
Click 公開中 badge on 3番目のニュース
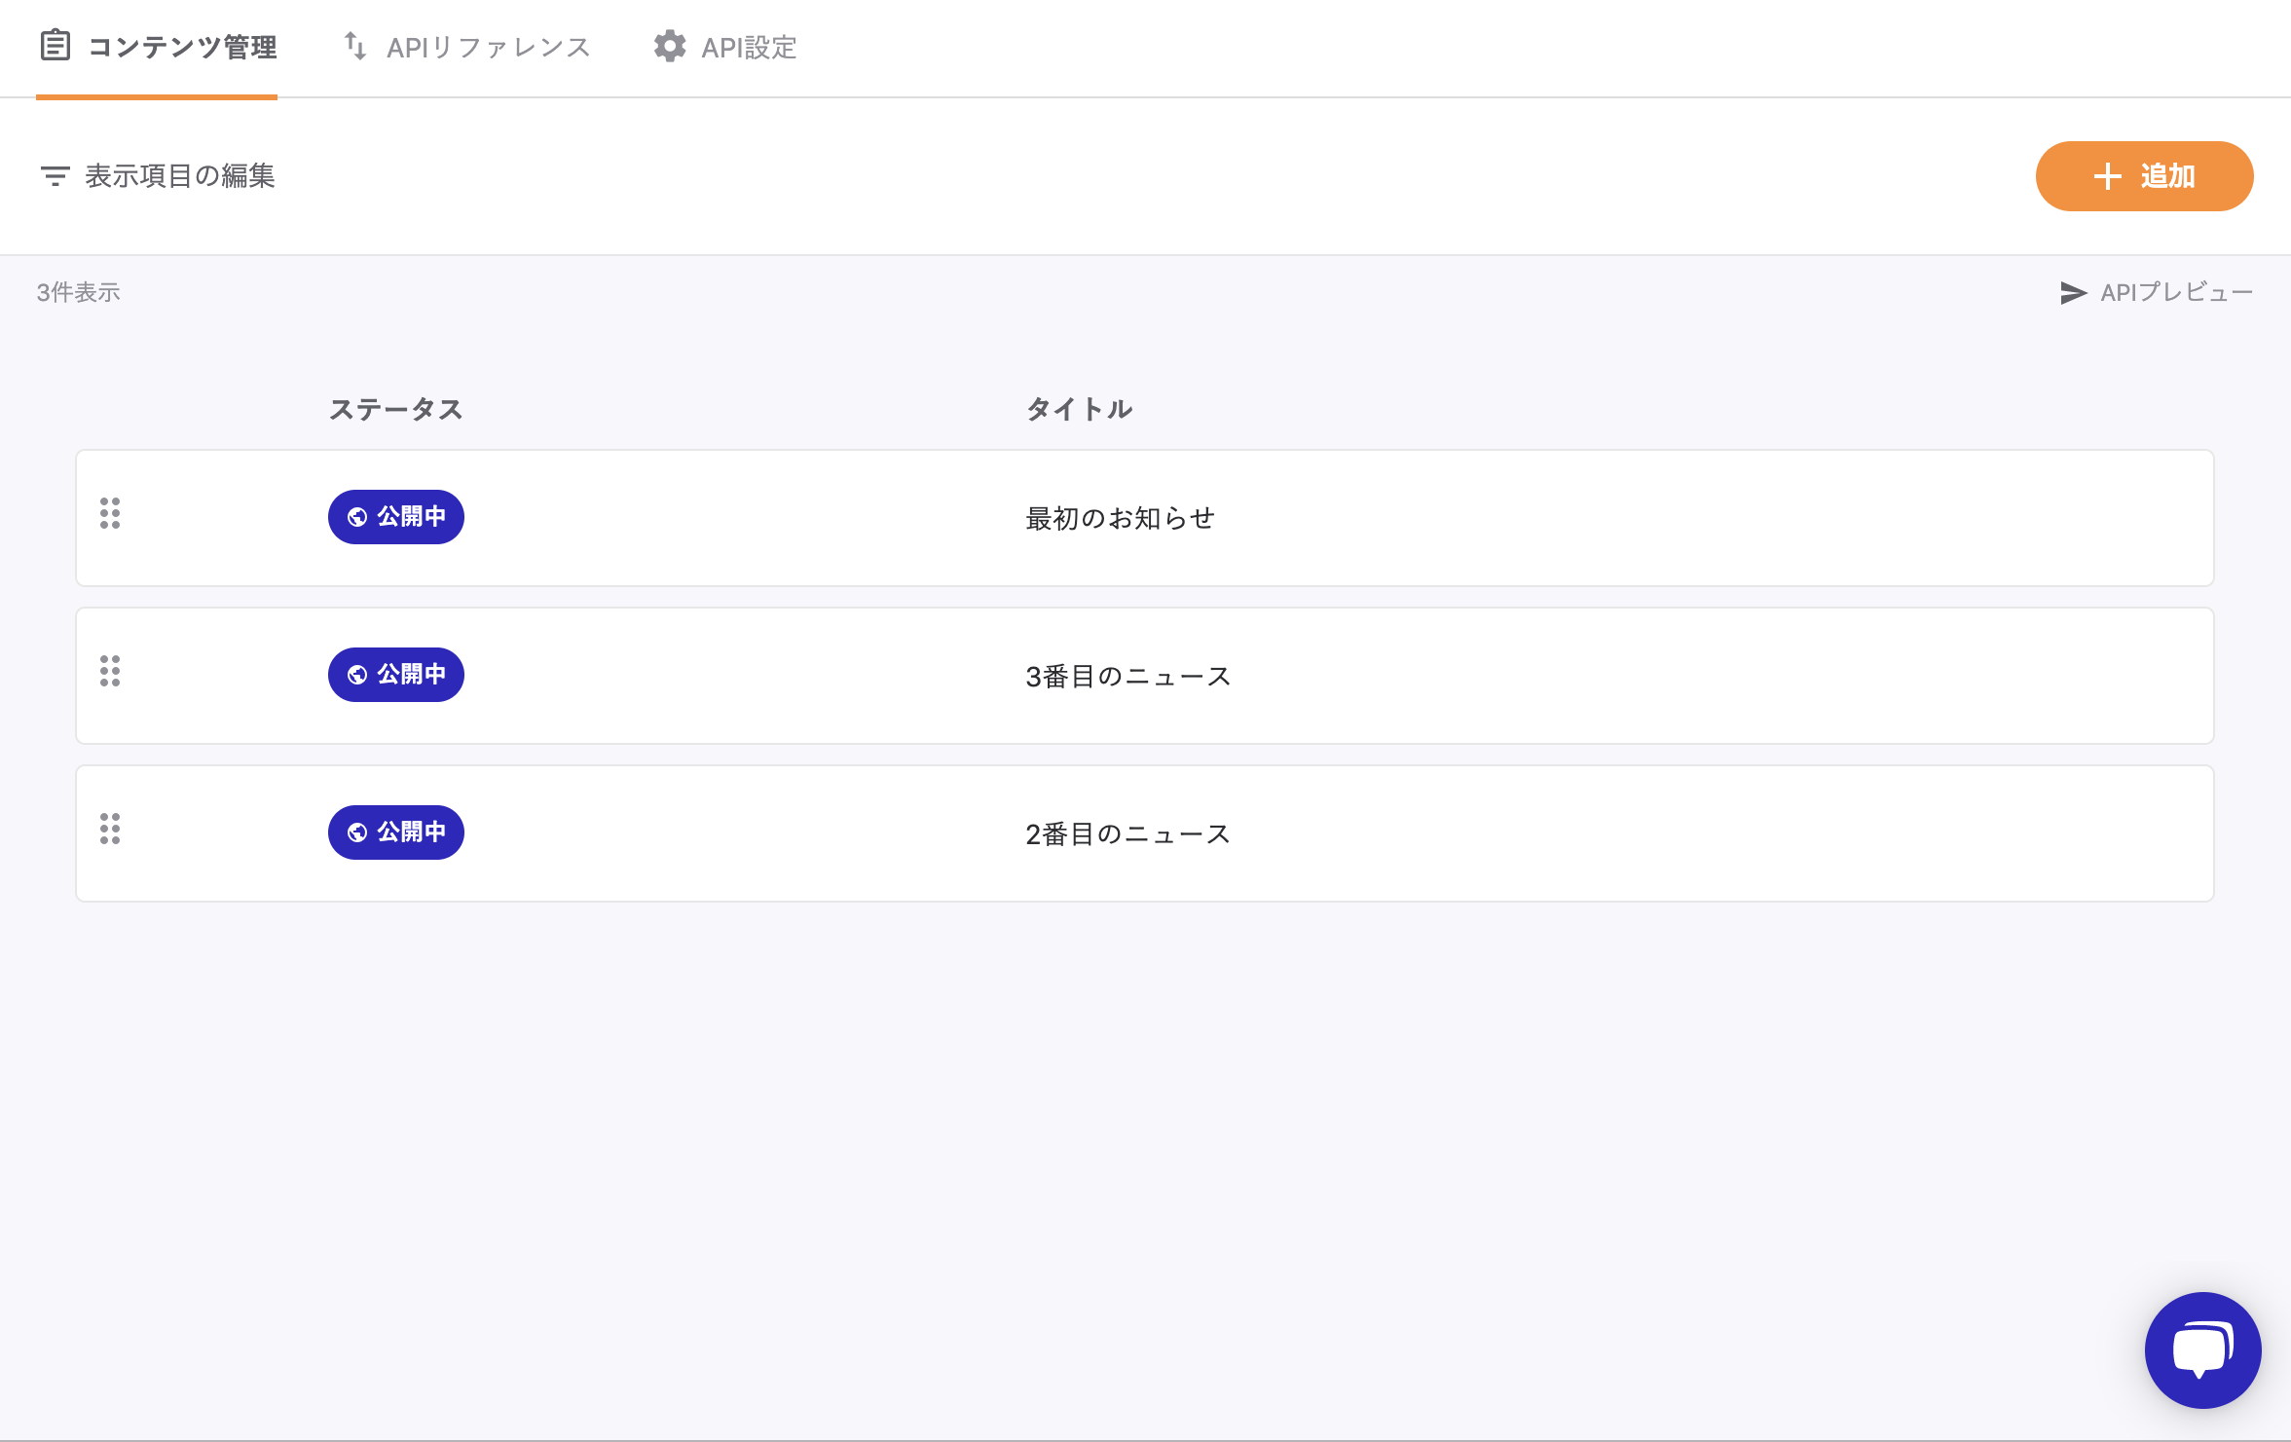click(x=396, y=675)
